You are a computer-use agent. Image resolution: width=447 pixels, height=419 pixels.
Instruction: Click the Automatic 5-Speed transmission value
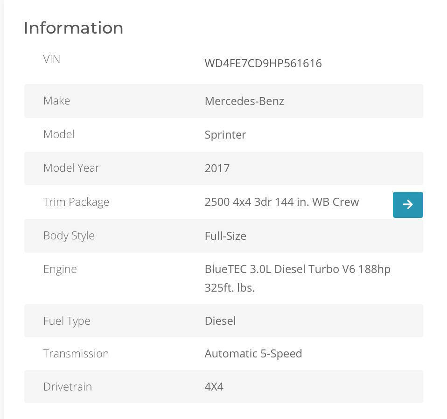[x=253, y=354]
